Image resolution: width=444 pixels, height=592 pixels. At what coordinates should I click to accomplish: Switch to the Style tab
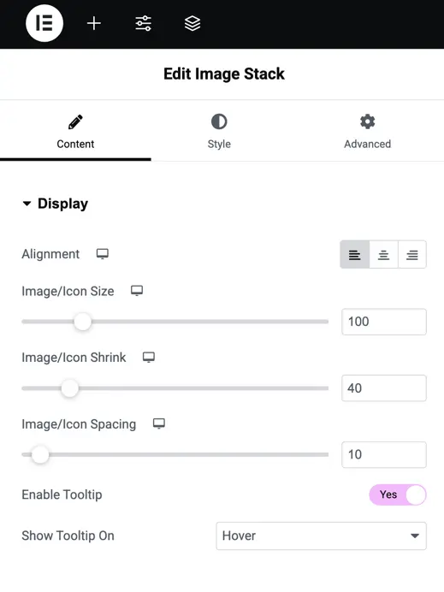coord(219,132)
